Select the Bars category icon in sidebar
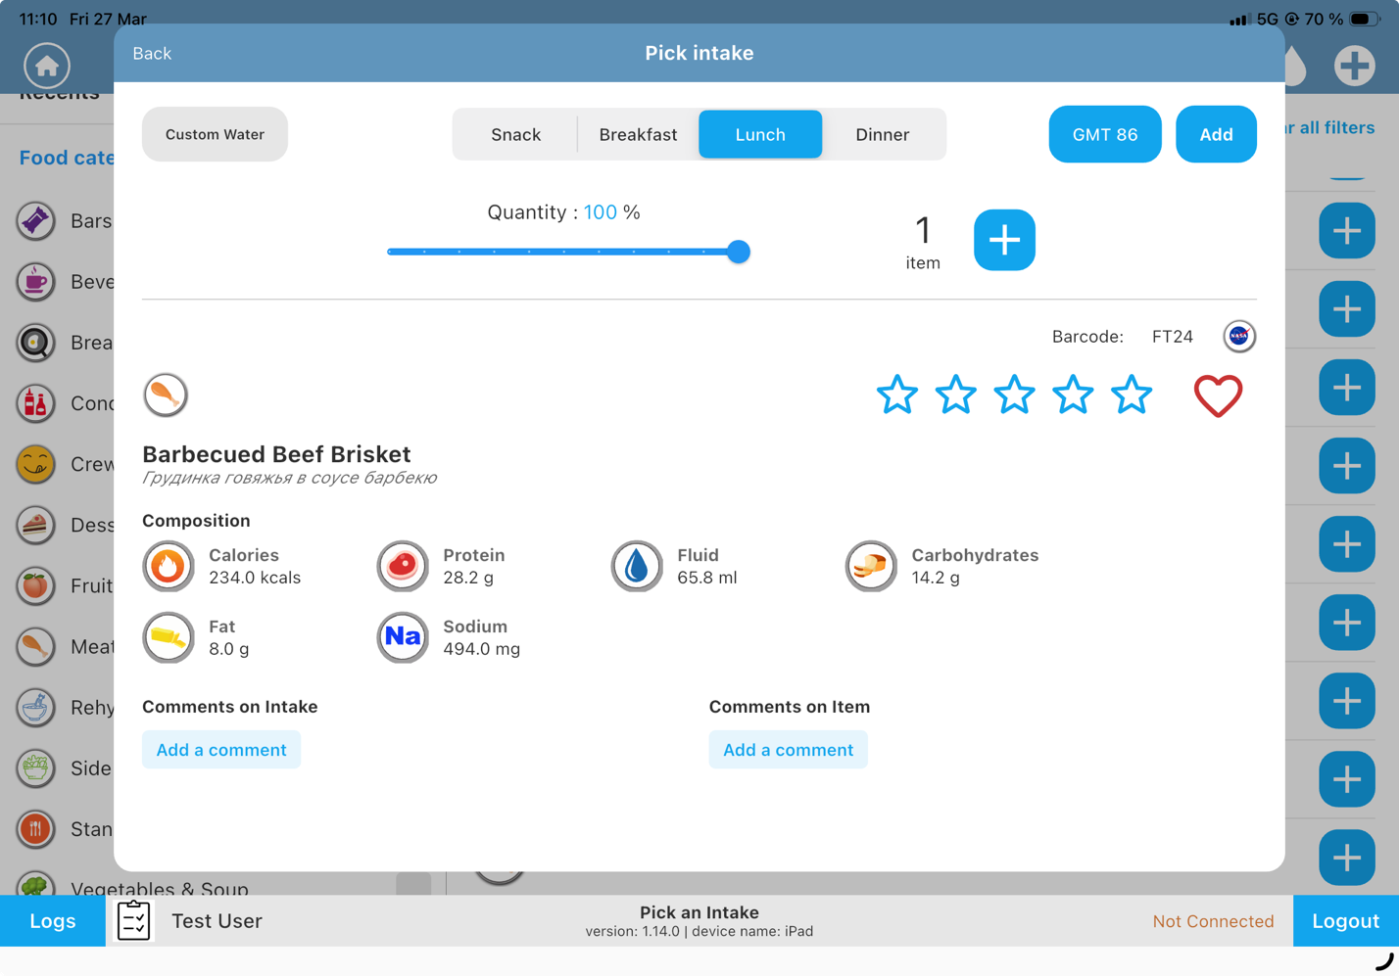 tap(35, 221)
